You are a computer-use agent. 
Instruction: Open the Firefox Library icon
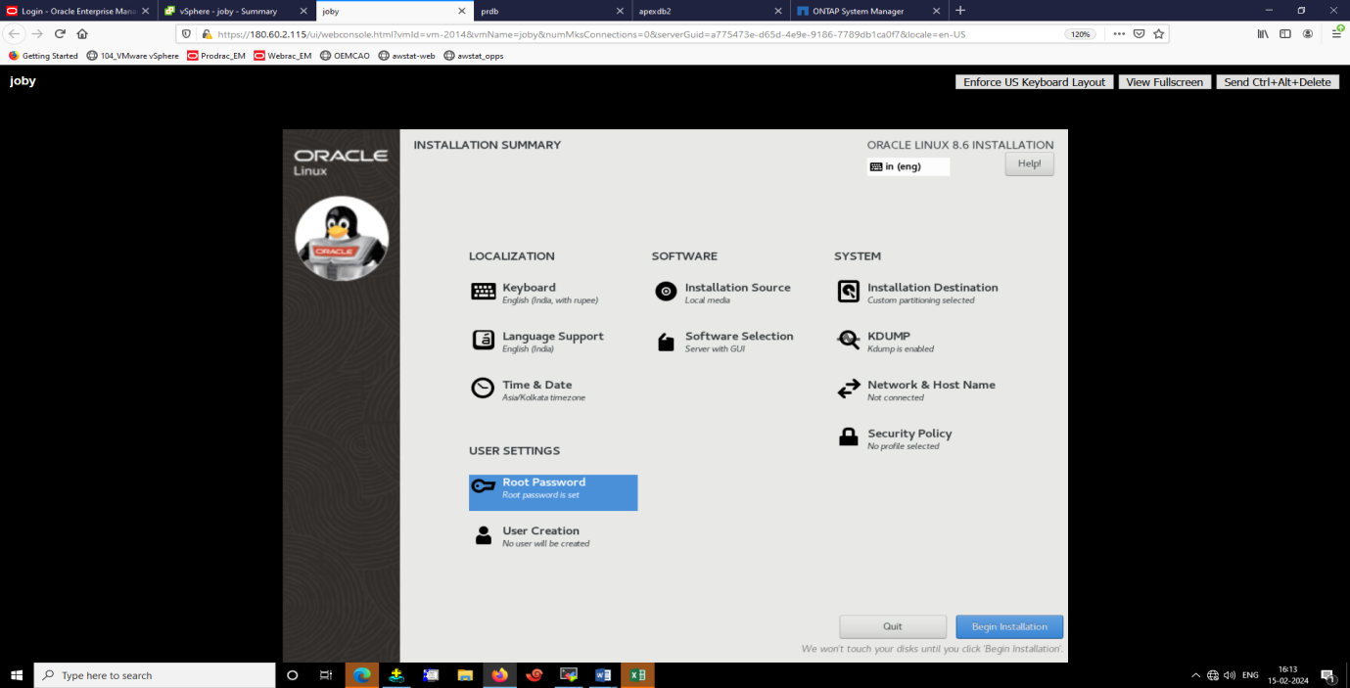point(1263,33)
